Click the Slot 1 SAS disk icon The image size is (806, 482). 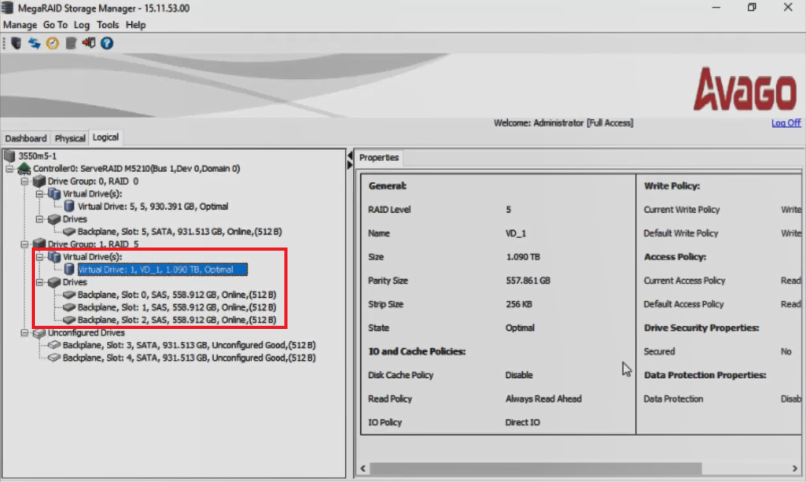pos(69,307)
